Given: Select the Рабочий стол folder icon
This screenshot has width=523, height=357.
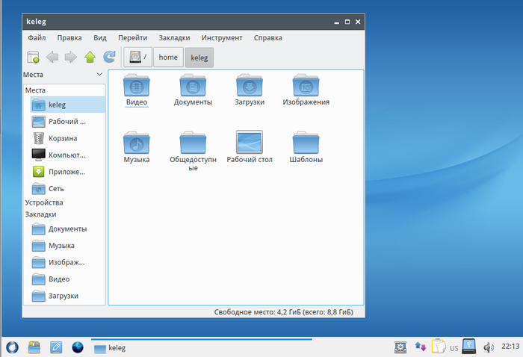Looking at the screenshot, I should 249,143.
